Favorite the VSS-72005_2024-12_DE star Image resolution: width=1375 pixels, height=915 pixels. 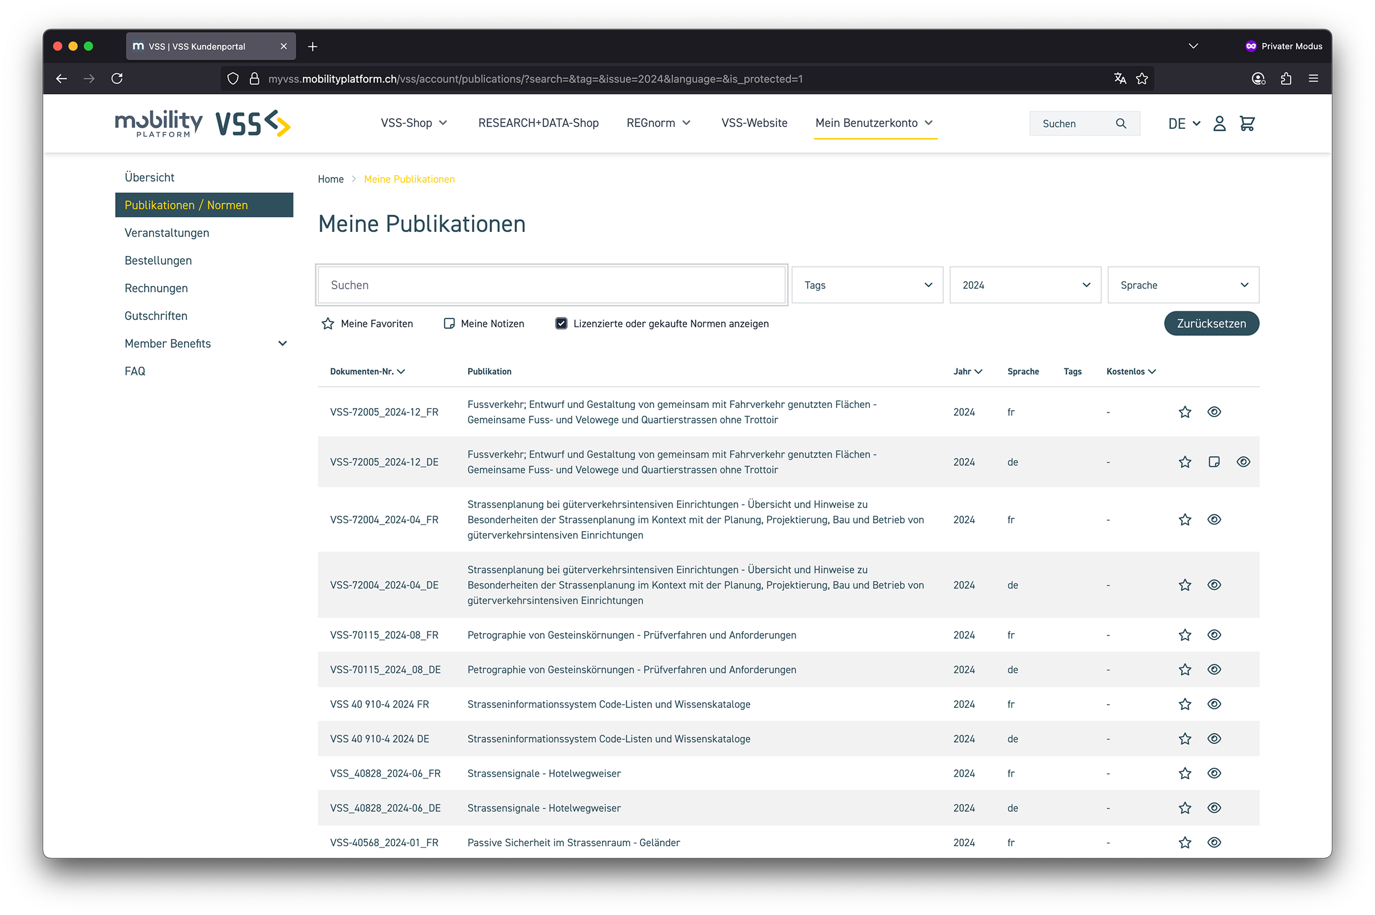[x=1184, y=462]
